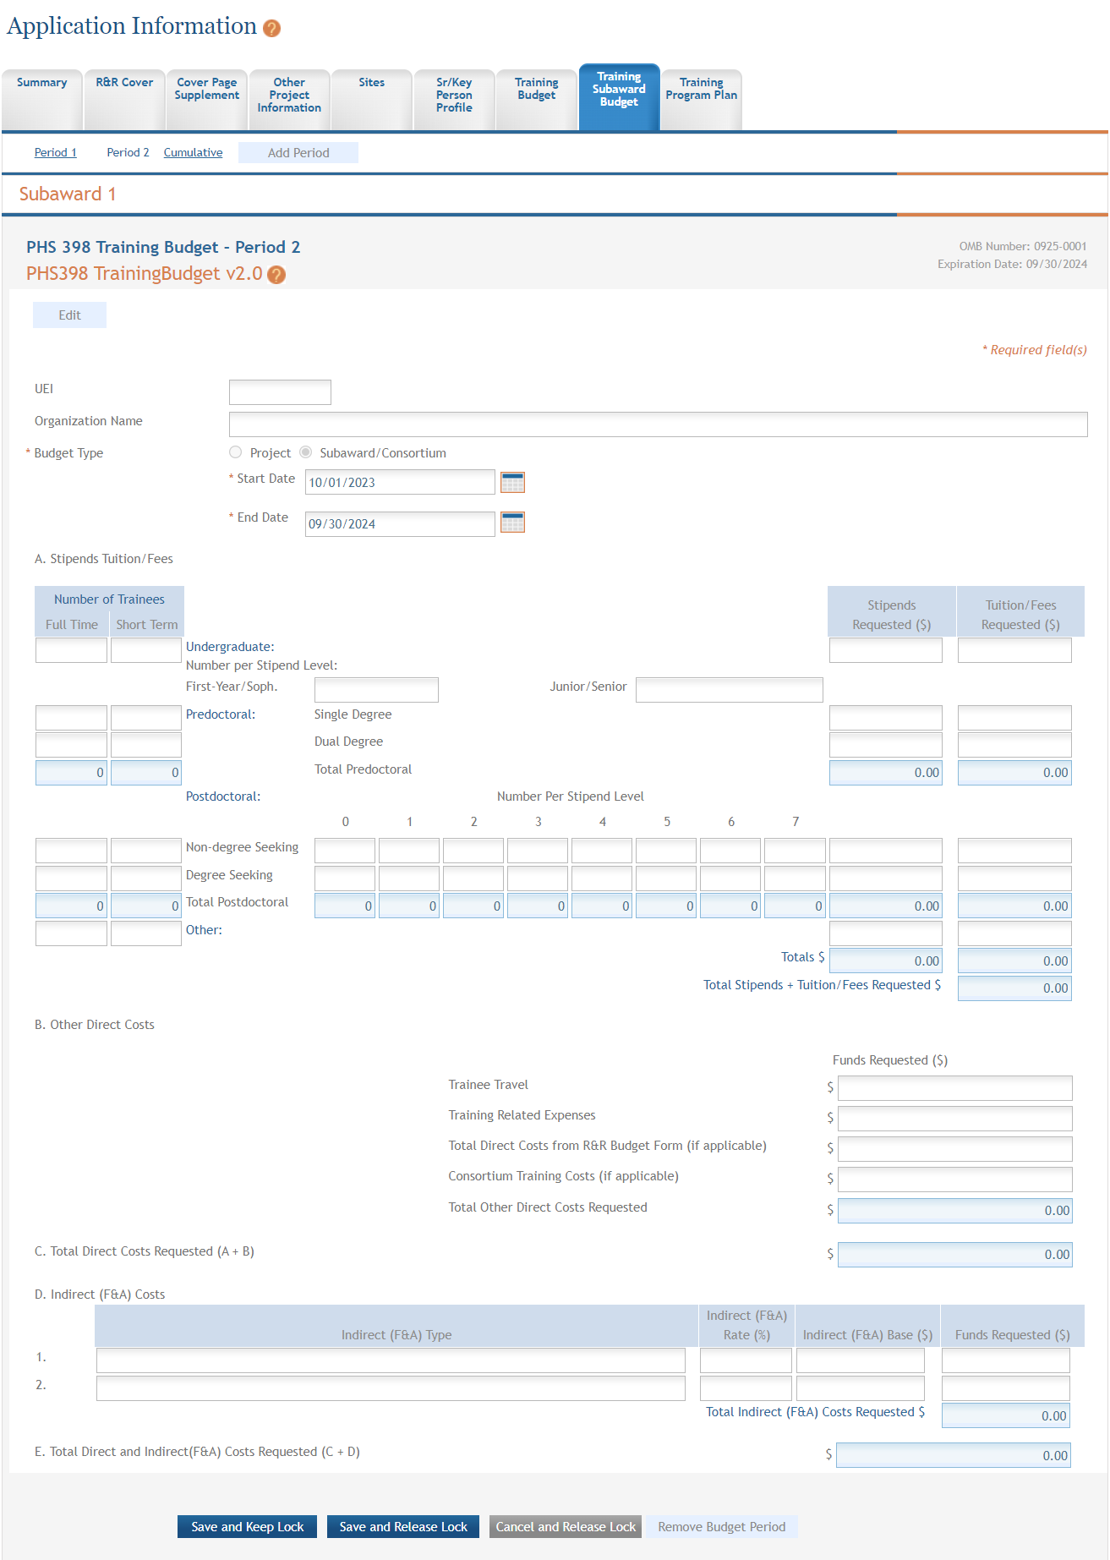This screenshot has height=1560, width=1110.
Task: Open the Training Program Plan tab
Action: click(x=701, y=90)
